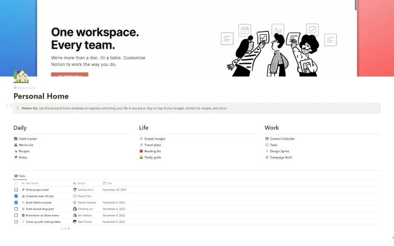Click the vertical scrollbar at top right
The image size is (394, 246).
[x=355, y=5]
